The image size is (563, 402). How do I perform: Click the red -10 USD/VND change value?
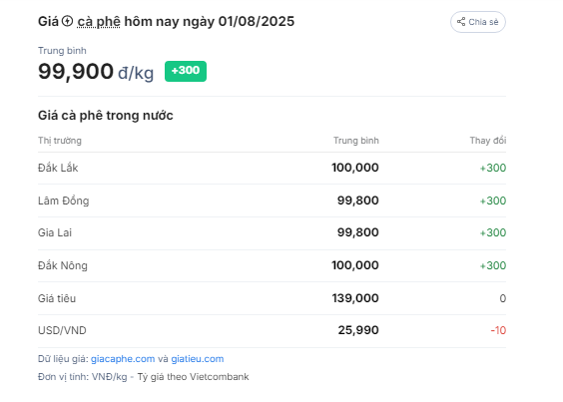[x=498, y=330]
